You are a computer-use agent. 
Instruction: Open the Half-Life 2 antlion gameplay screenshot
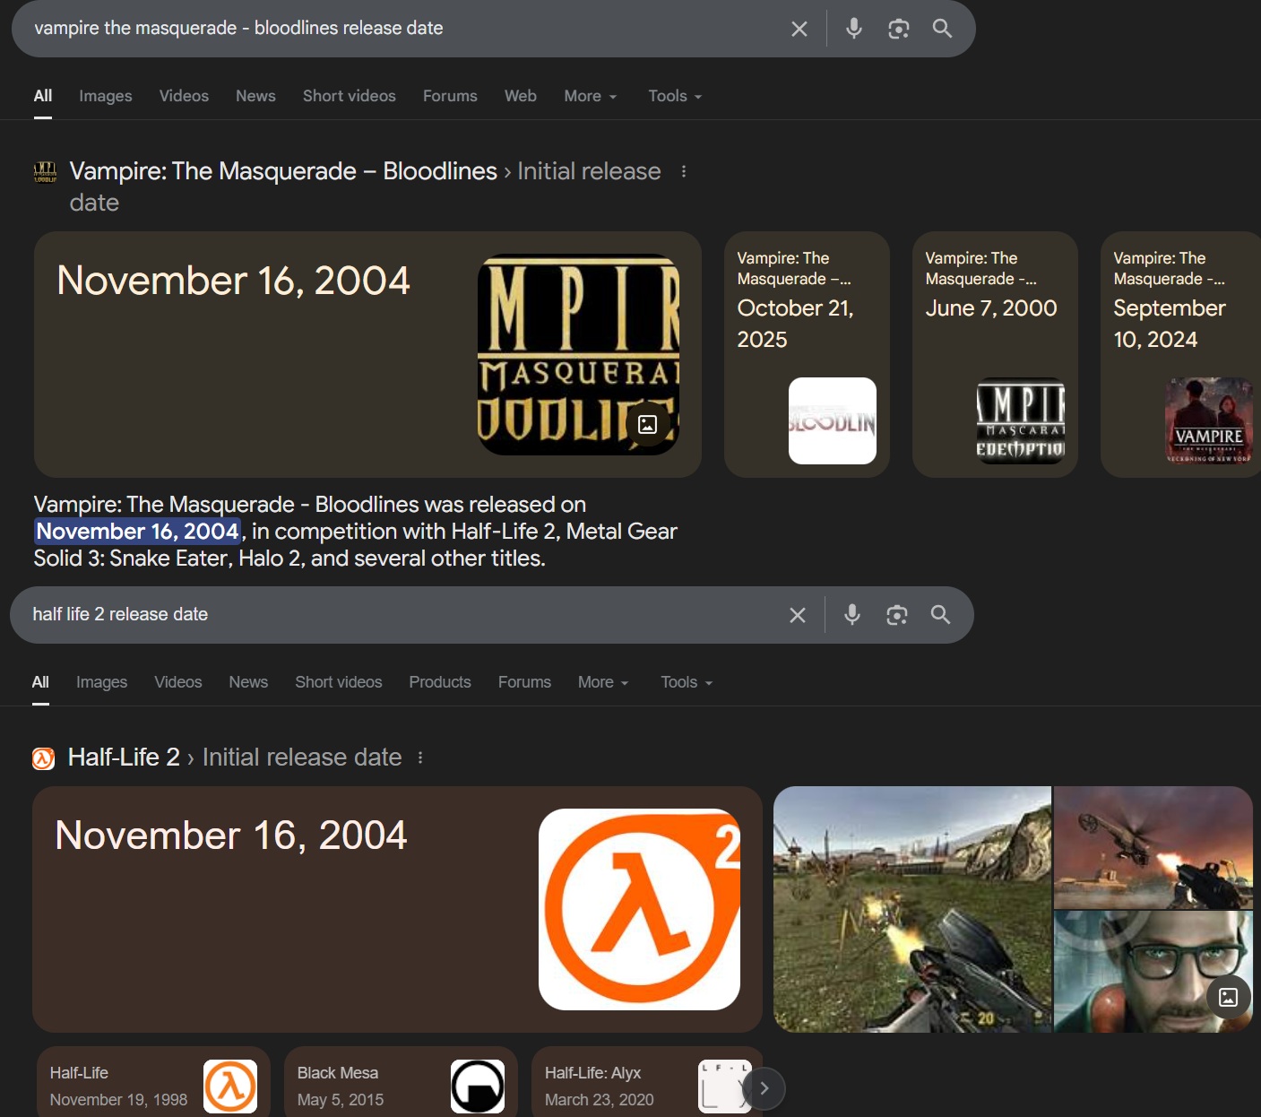tap(912, 910)
